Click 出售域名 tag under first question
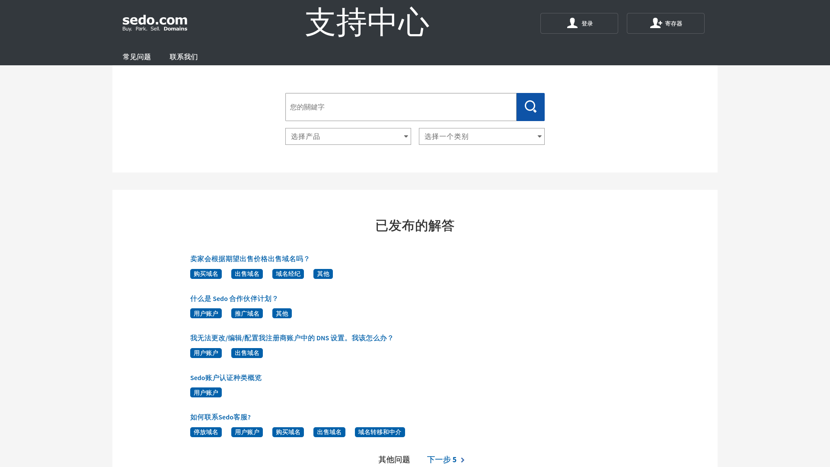This screenshot has width=830, height=467. pyautogui.click(x=247, y=274)
